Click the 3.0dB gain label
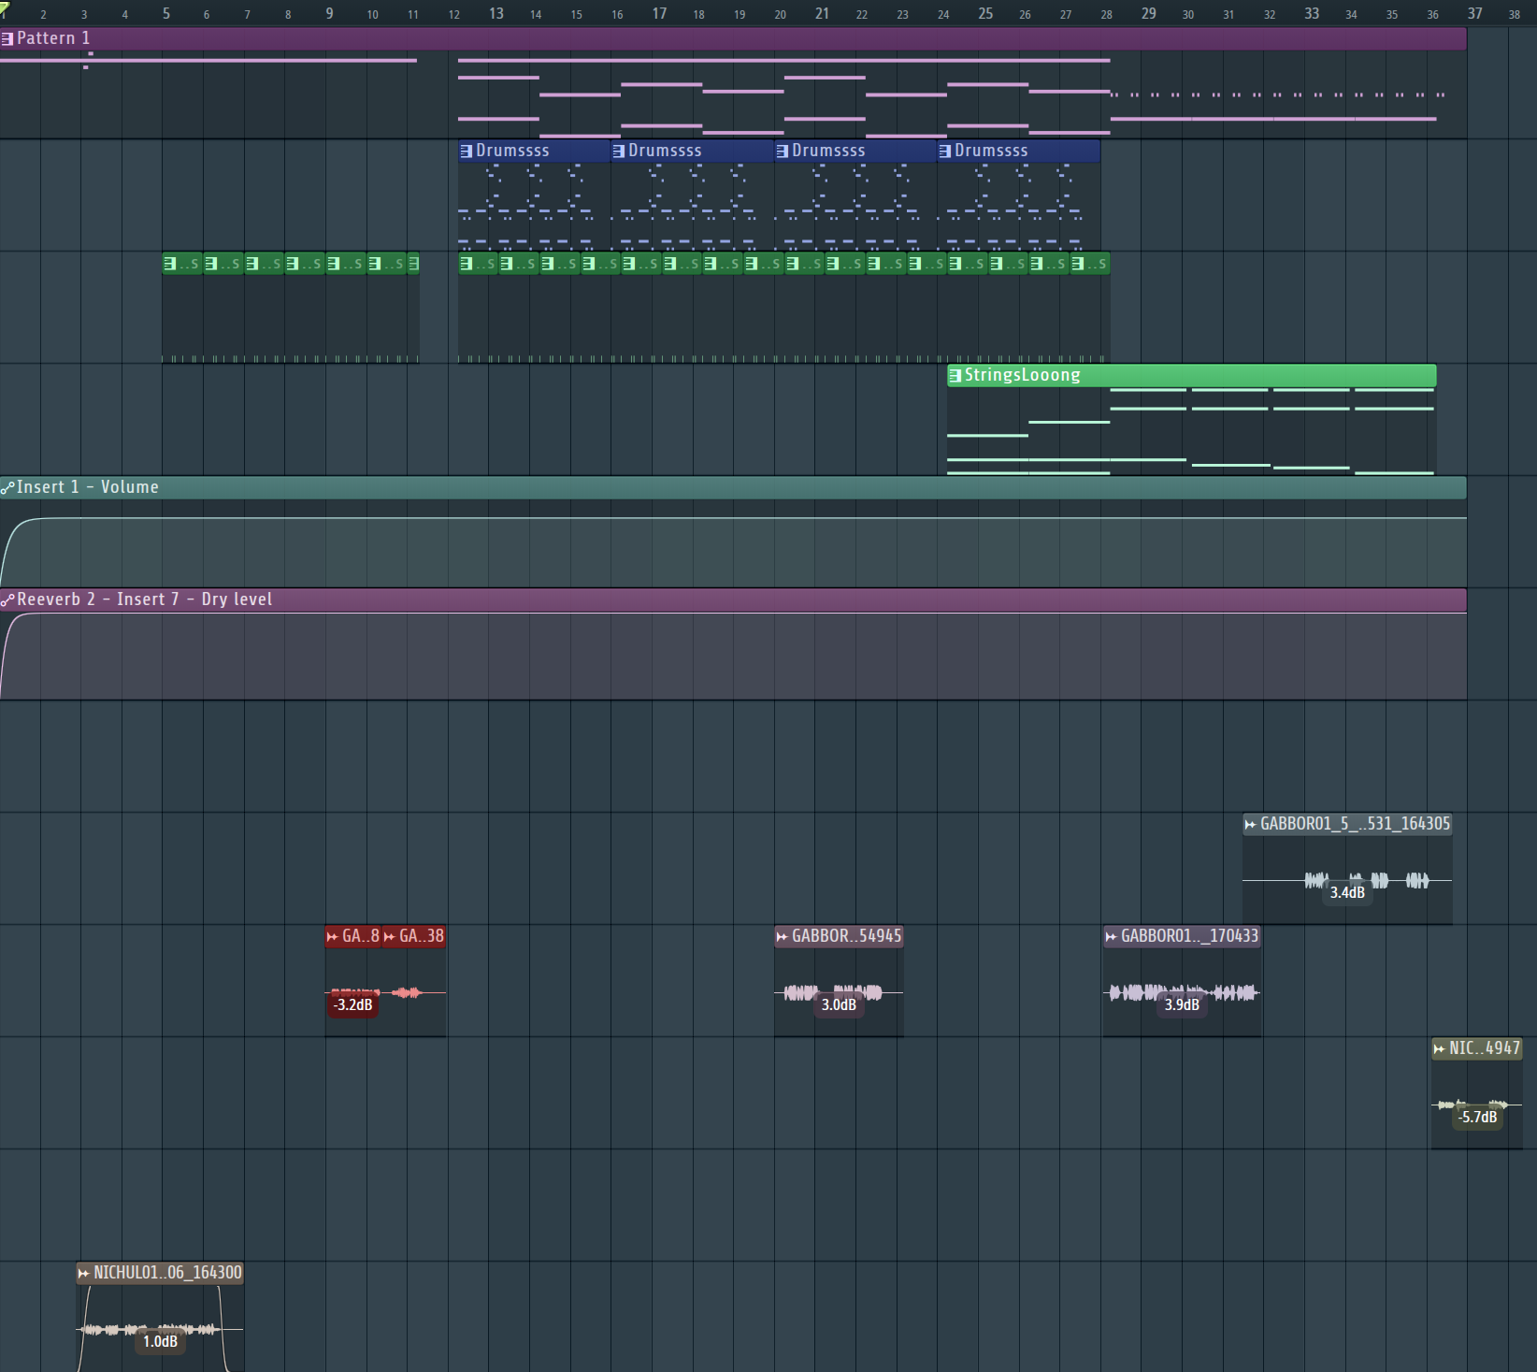The width and height of the screenshot is (1537, 1372). pos(839,1004)
